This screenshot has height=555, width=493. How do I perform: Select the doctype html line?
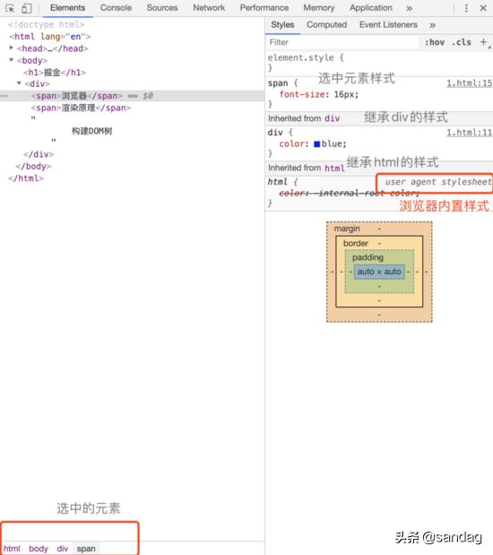pyautogui.click(x=47, y=24)
